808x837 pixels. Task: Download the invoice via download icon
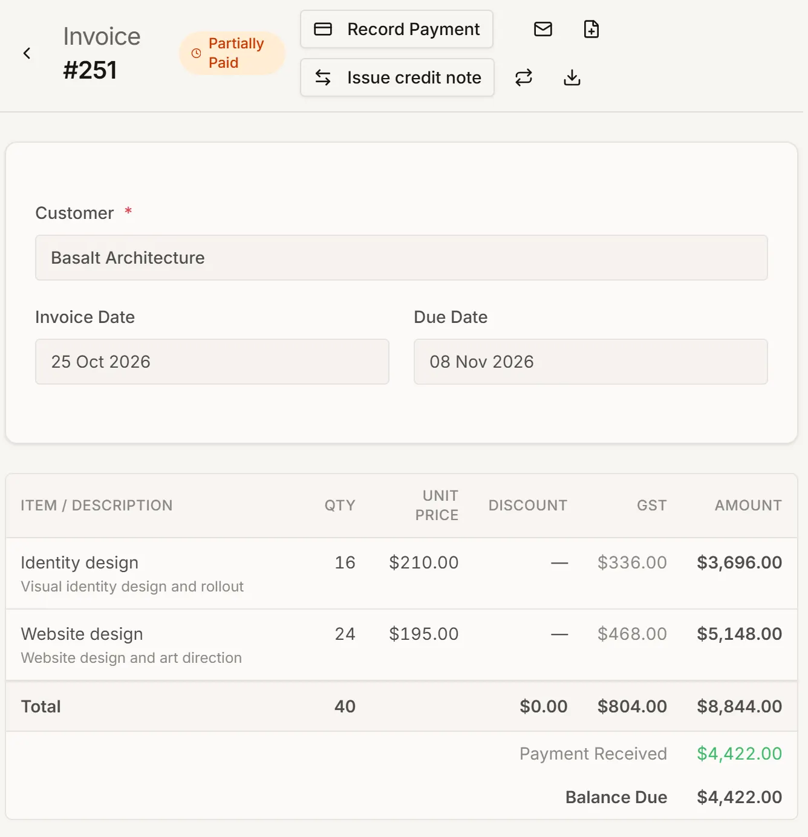pyautogui.click(x=572, y=77)
